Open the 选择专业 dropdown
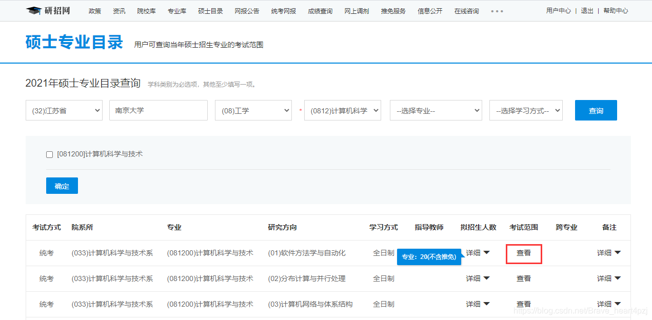Image resolution: width=652 pixels, height=320 pixels. (x=436, y=110)
